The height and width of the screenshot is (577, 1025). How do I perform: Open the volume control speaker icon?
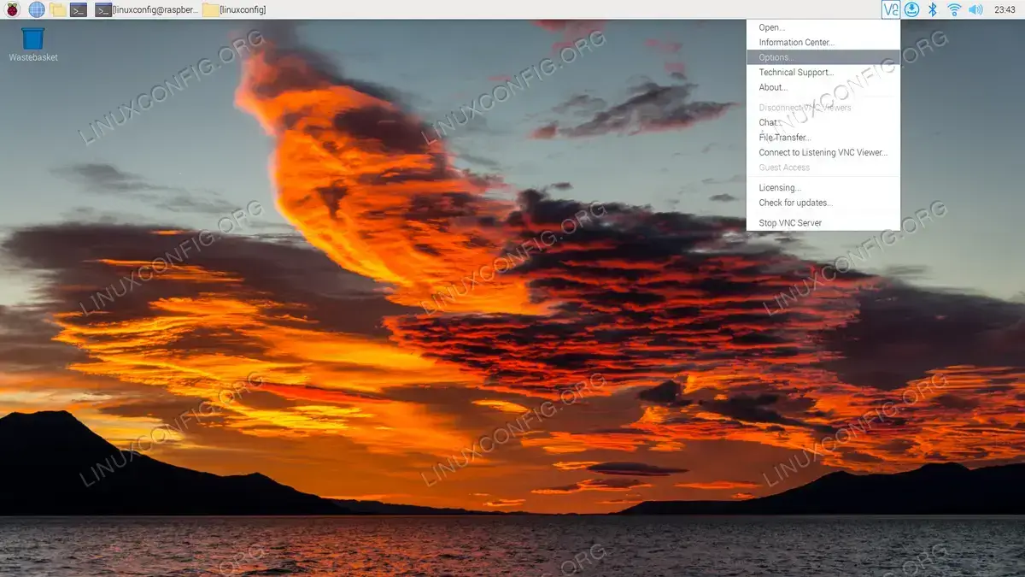click(x=975, y=9)
